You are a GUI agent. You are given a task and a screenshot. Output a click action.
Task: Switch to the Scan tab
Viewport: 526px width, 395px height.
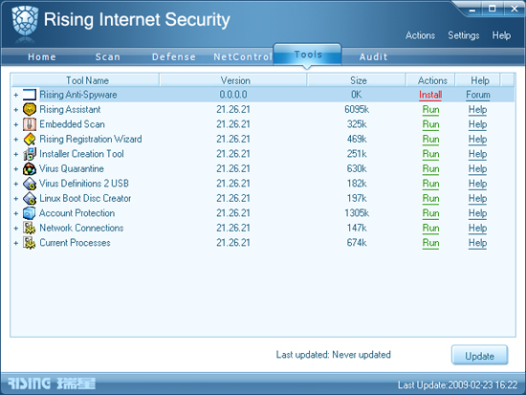pos(108,56)
